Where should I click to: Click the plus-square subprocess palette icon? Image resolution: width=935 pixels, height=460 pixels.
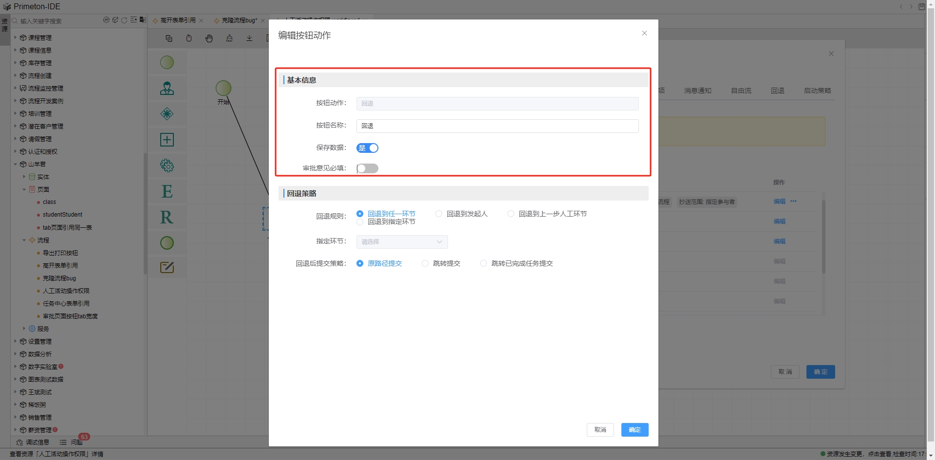(167, 140)
